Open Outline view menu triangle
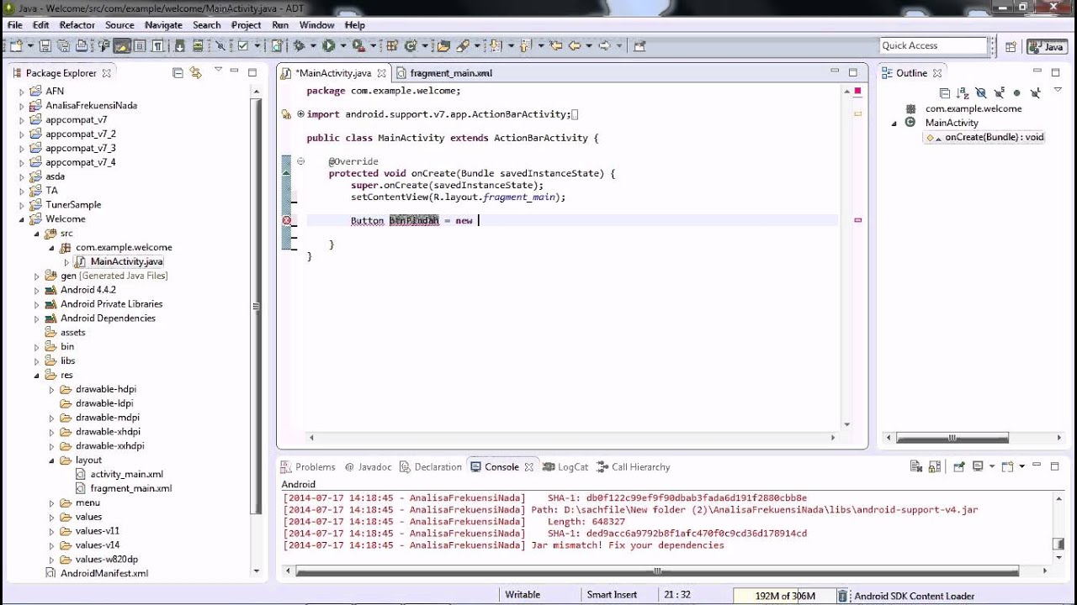Image resolution: width=1077 pixels, height=605 pixels. click(x=1058, y=91)
